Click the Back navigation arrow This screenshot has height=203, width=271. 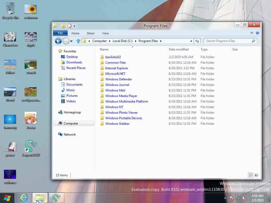point(58,41)
